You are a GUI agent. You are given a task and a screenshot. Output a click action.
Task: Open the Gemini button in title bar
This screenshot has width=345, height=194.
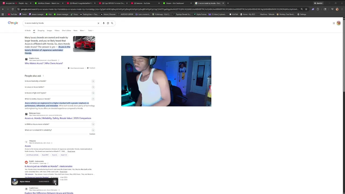click(318, 3)
